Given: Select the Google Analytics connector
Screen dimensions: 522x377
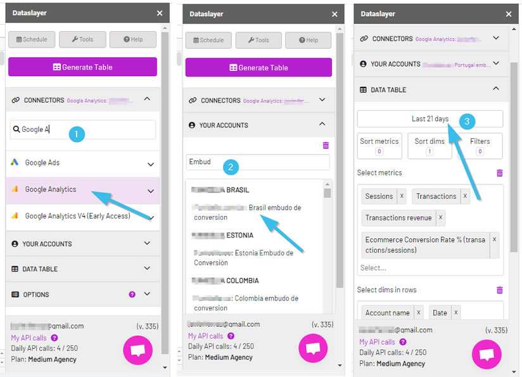Looking at the screenshot, I should 51,189.
